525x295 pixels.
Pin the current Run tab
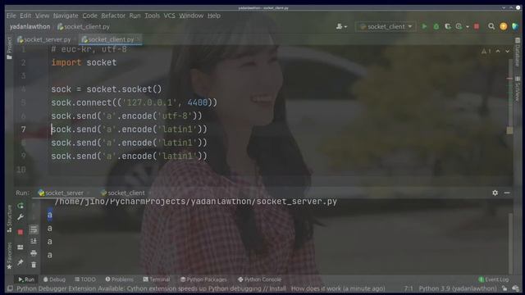pos(21,262)
